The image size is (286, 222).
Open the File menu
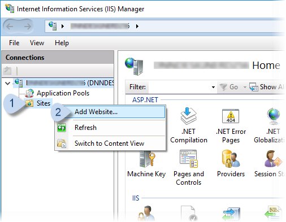pos(14,43)
